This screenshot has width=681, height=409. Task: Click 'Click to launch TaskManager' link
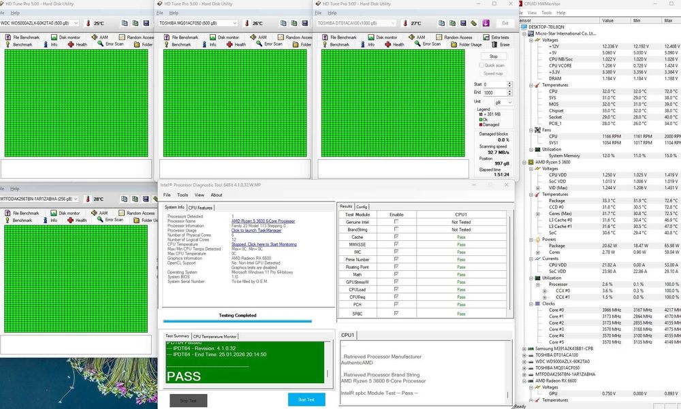coord(255,231)
